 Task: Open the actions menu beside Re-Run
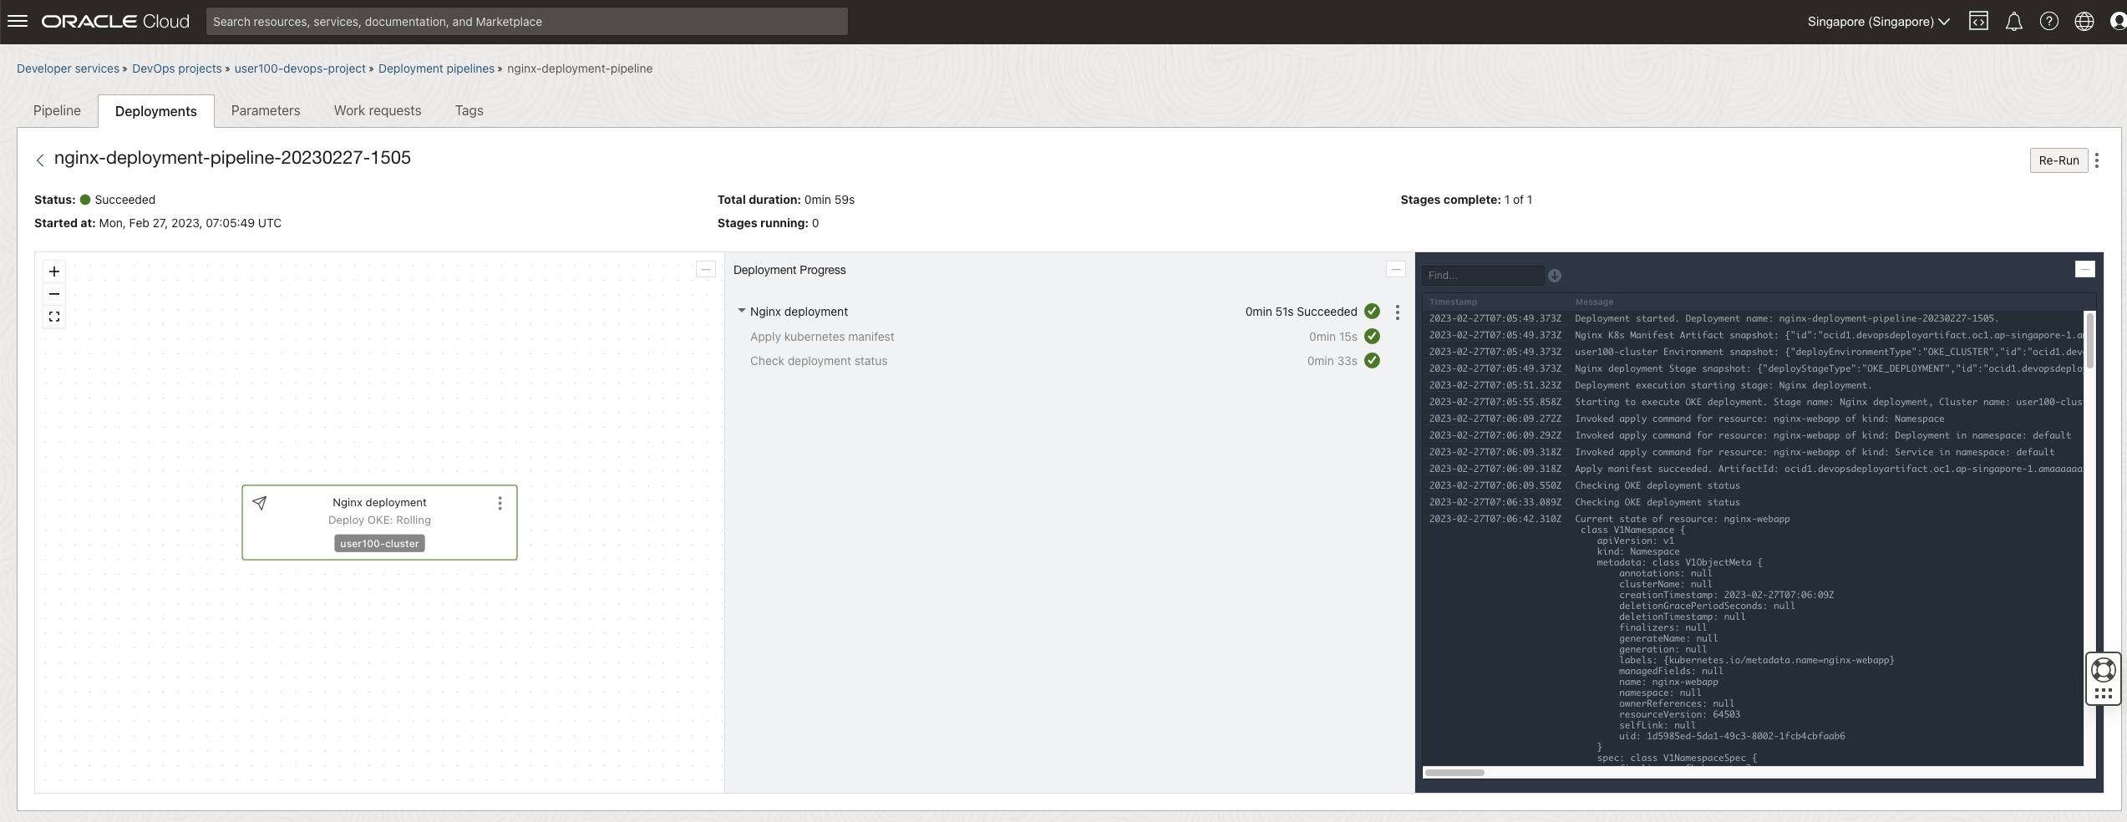(2097, 160)
